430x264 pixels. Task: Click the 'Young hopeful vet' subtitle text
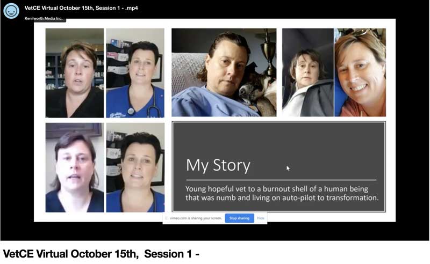pos(282,193)
